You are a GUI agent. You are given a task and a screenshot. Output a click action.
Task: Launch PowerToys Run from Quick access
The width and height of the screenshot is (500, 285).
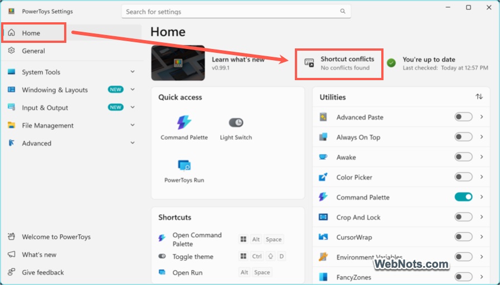click(184, 171)
